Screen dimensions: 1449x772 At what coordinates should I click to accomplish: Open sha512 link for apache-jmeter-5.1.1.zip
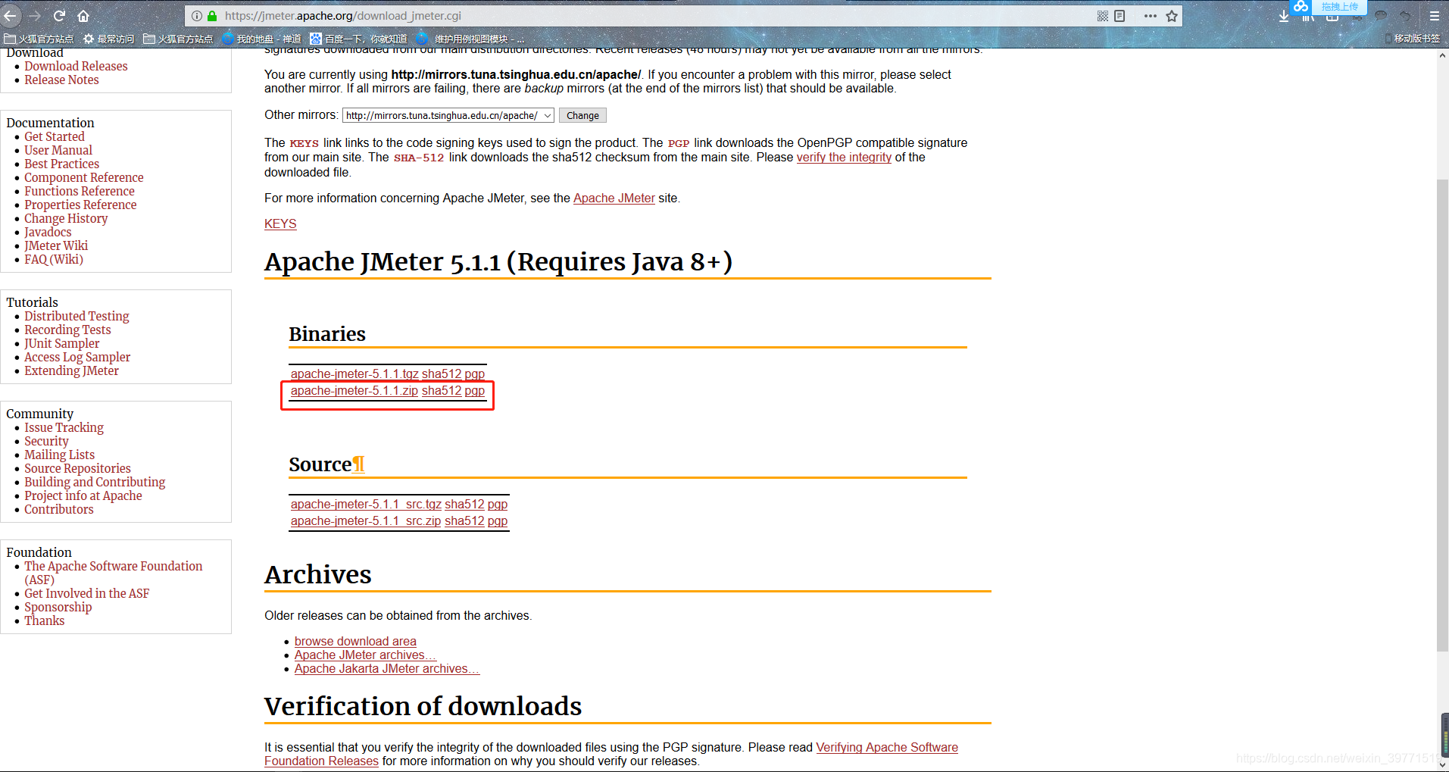442,391
